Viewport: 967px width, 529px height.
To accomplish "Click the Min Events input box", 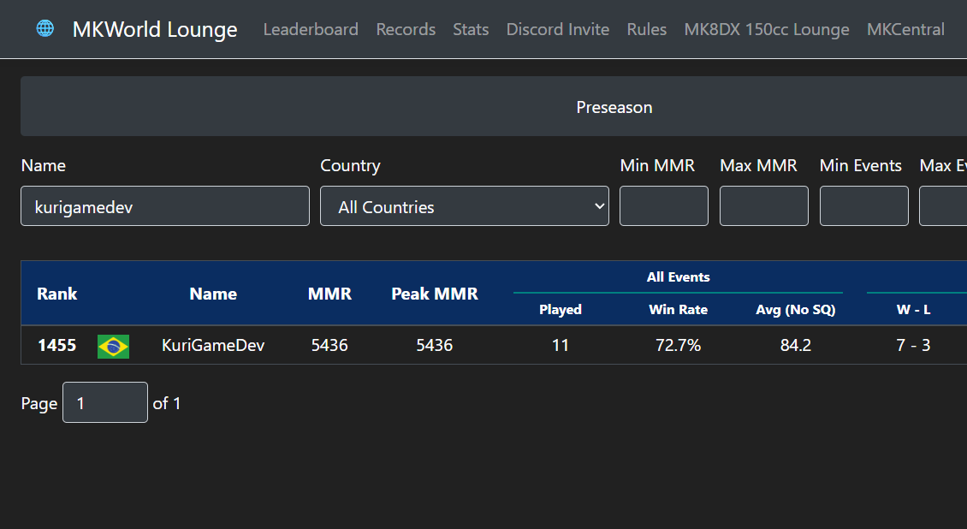I will point(863,206).
